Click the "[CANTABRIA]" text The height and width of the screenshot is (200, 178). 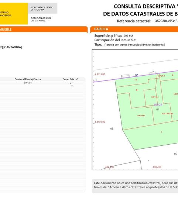point(13,47)
